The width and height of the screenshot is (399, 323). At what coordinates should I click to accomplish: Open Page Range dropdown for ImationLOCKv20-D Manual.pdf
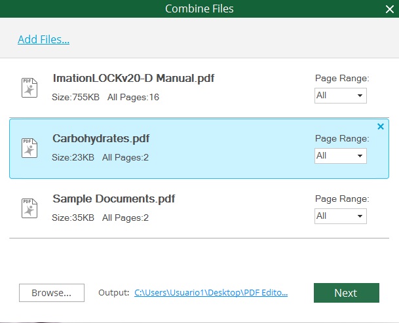[x=341, y=96]
